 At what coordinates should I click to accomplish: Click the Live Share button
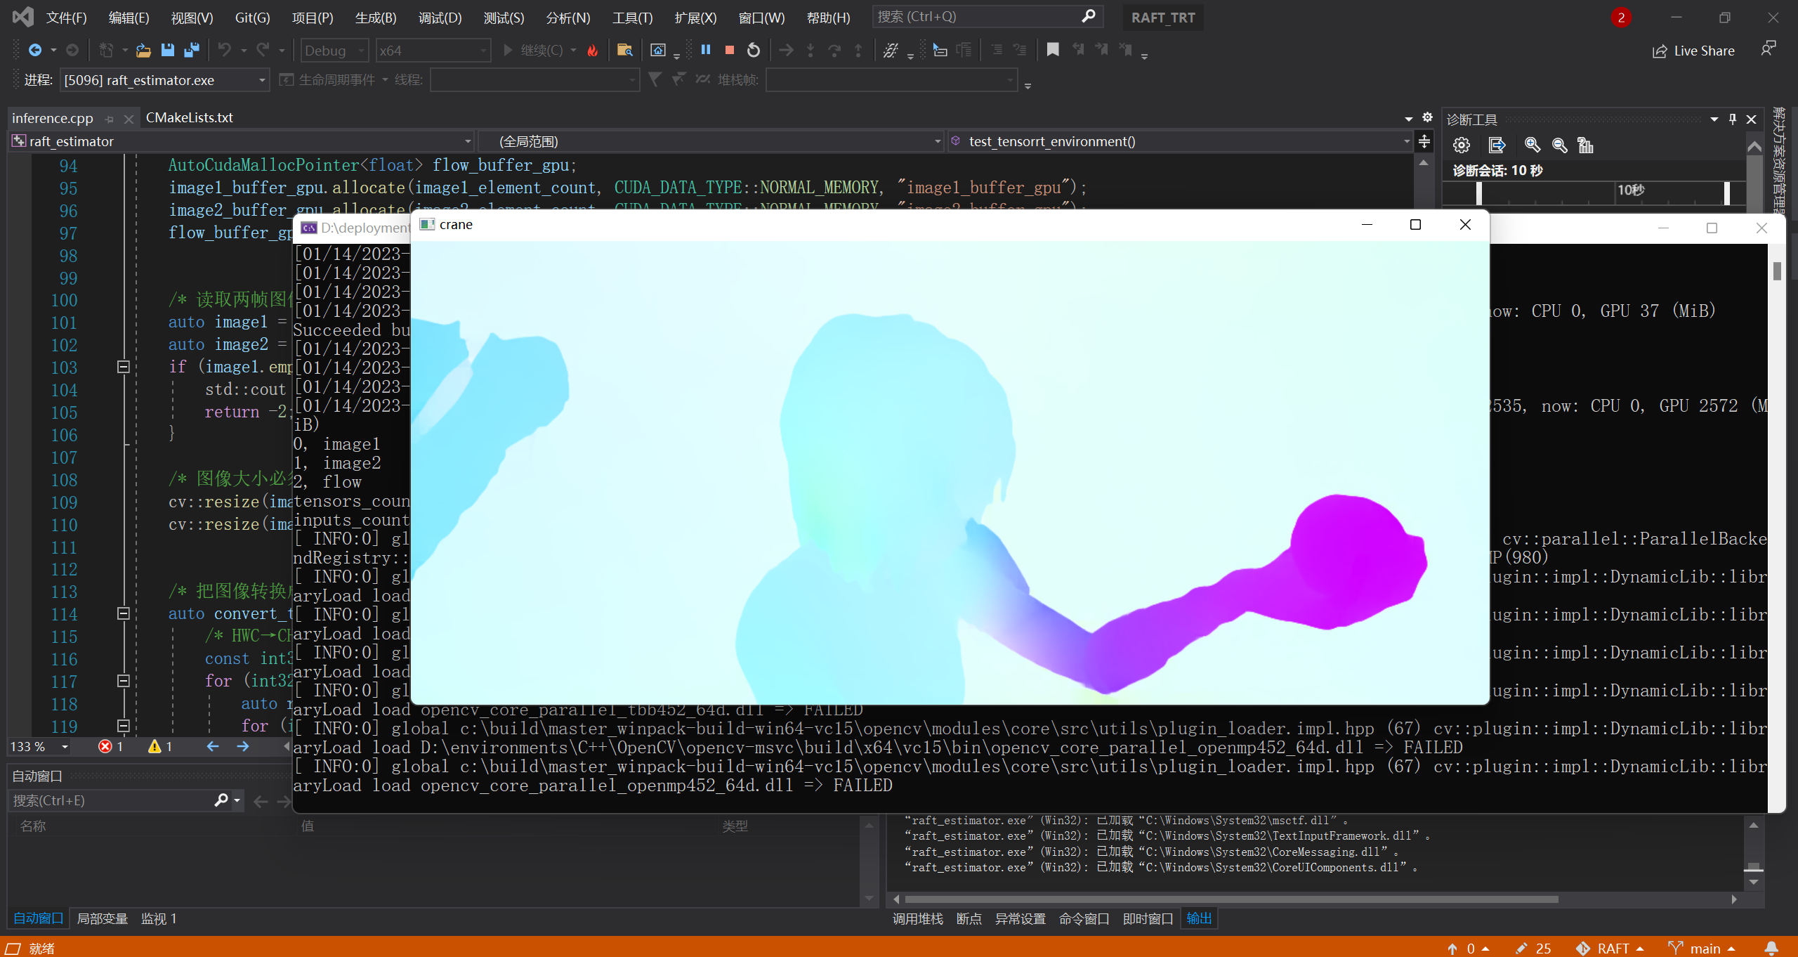click(1693, 51)
